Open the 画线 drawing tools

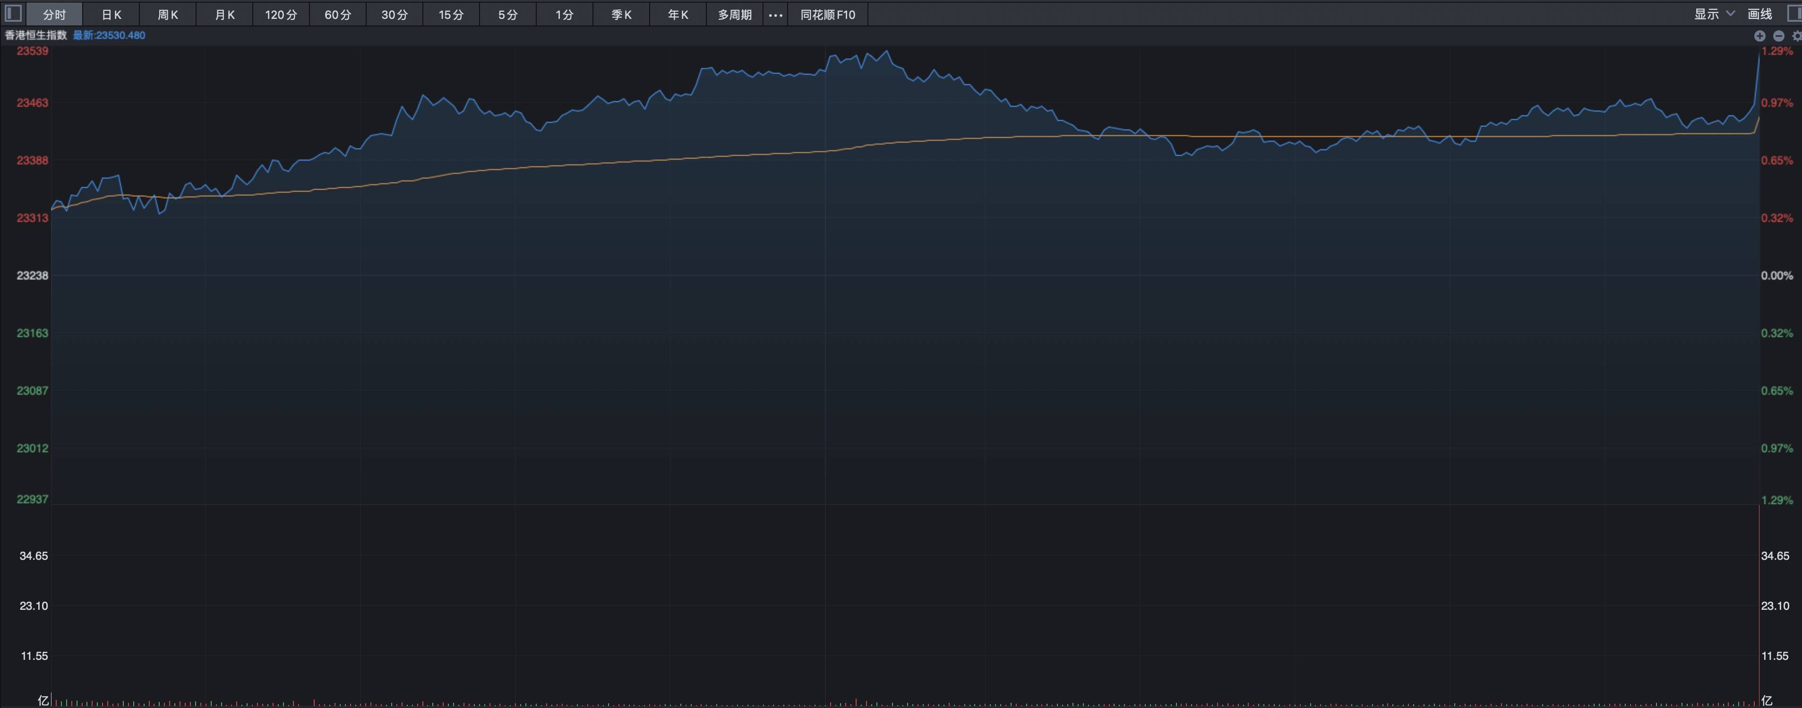[x=1759, y=14]
